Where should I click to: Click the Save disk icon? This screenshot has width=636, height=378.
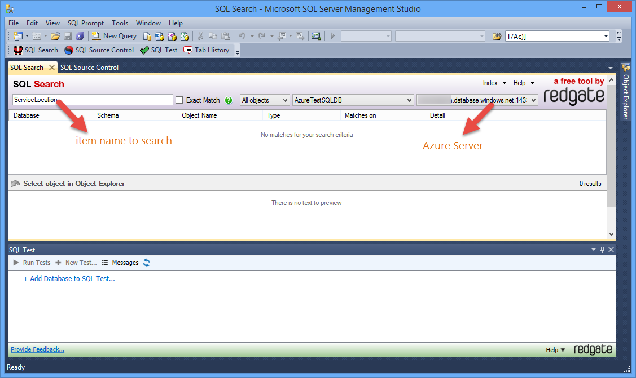coord(68,36)
